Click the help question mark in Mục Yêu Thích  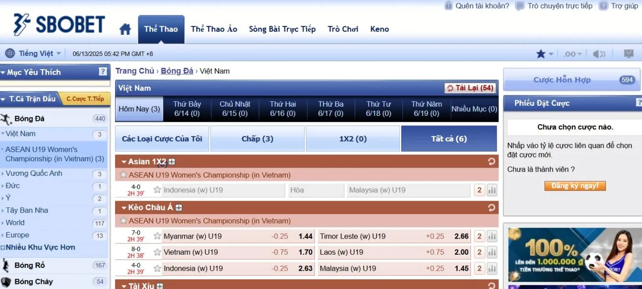coord(103,71)
